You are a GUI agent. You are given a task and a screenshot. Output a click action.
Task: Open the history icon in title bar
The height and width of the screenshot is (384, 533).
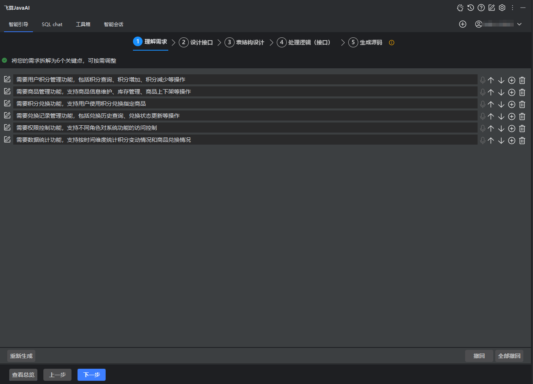coord(471,8)
